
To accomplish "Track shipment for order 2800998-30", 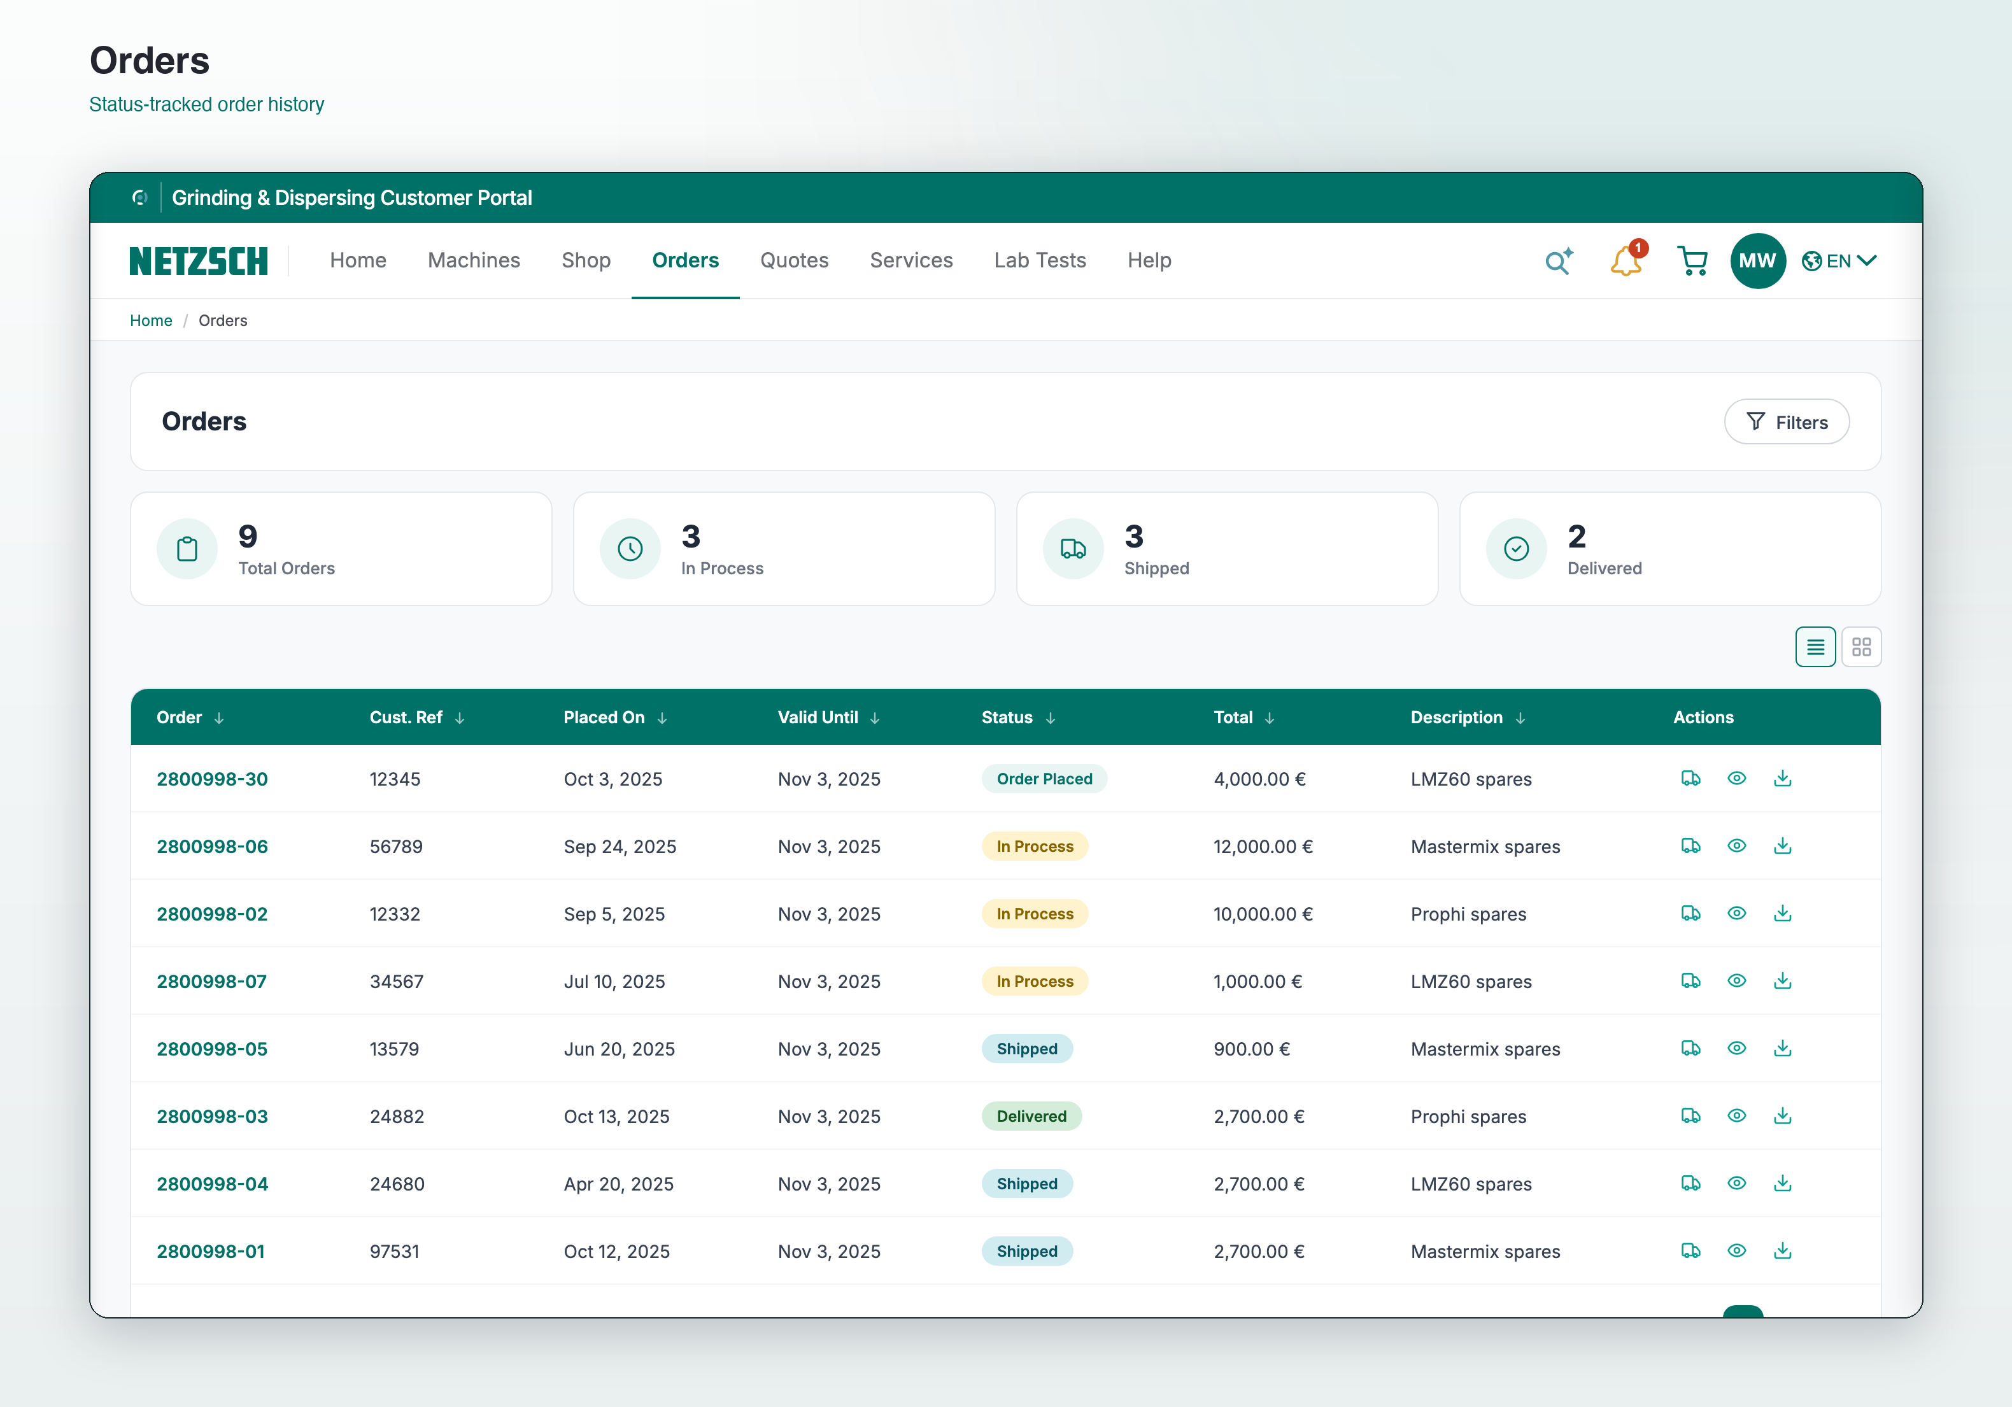I will point(1690,778).
